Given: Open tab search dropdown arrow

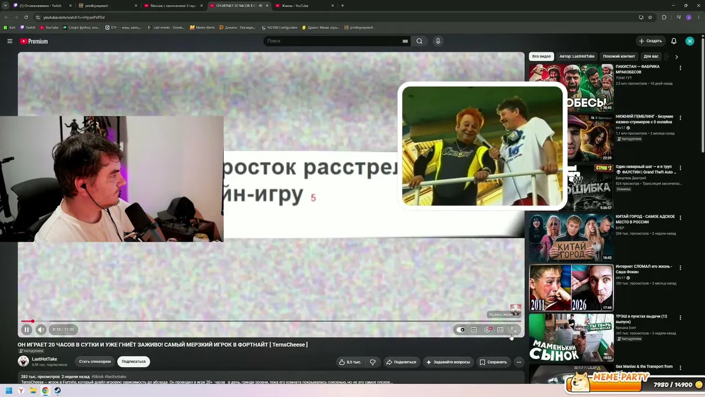Looking at the screenshot, I should tap(6, 6).
